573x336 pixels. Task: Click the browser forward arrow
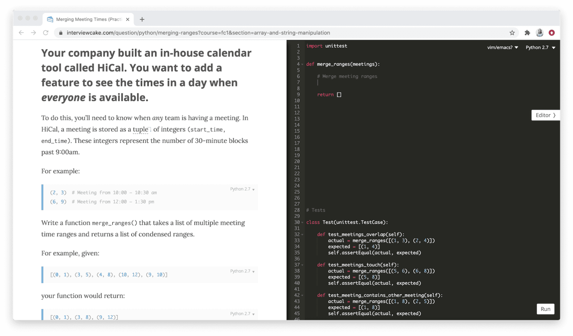pos(34,33)
